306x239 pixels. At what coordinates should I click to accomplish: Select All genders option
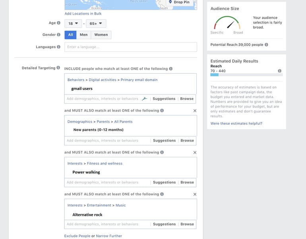point(70,35)
